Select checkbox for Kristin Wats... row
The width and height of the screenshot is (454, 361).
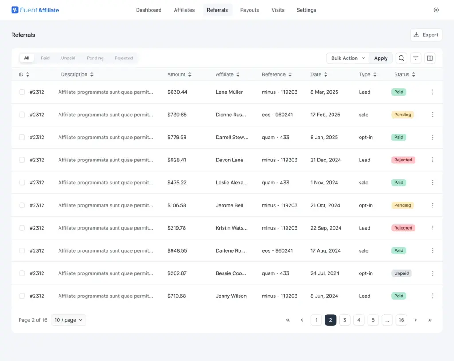(22, 228)
